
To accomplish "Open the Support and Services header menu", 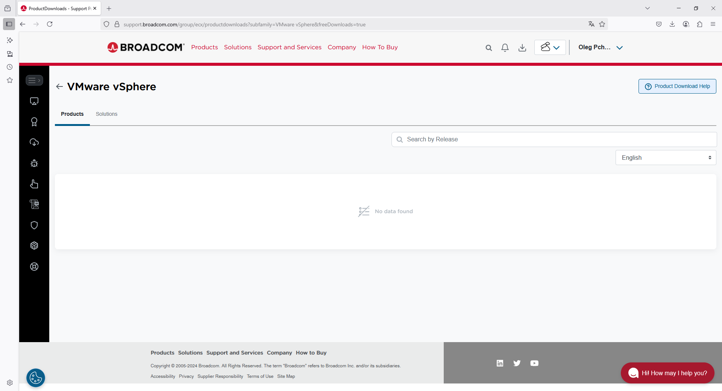I will 290,47.
